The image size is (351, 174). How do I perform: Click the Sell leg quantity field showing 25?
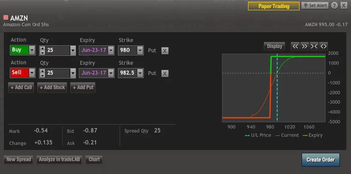(x=57, y=73)
